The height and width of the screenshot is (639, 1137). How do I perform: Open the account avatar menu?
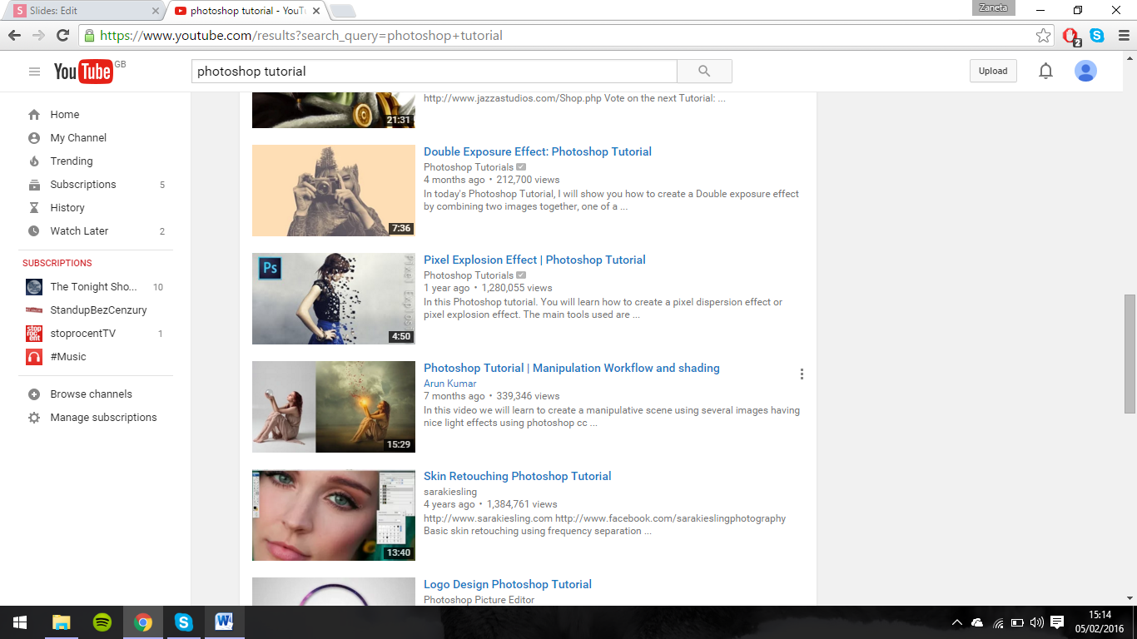1085,72
